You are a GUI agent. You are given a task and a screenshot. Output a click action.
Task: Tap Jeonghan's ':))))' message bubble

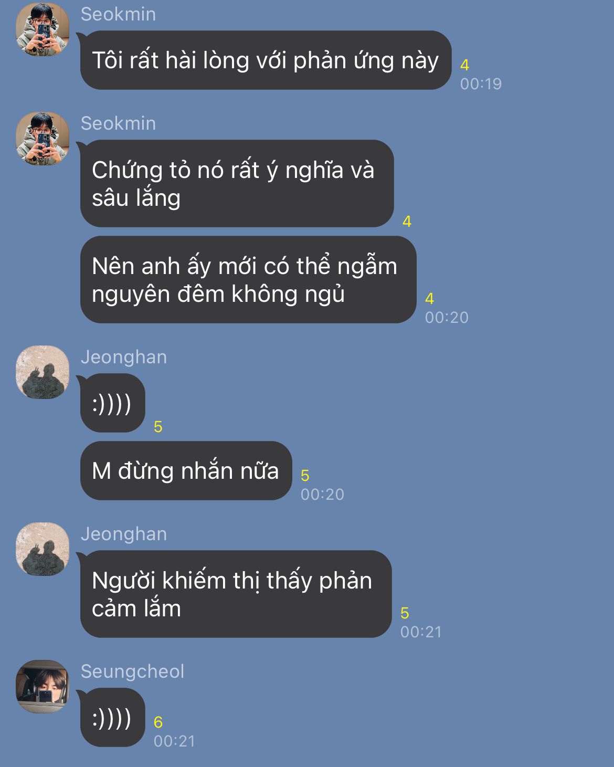pos(112,403)
